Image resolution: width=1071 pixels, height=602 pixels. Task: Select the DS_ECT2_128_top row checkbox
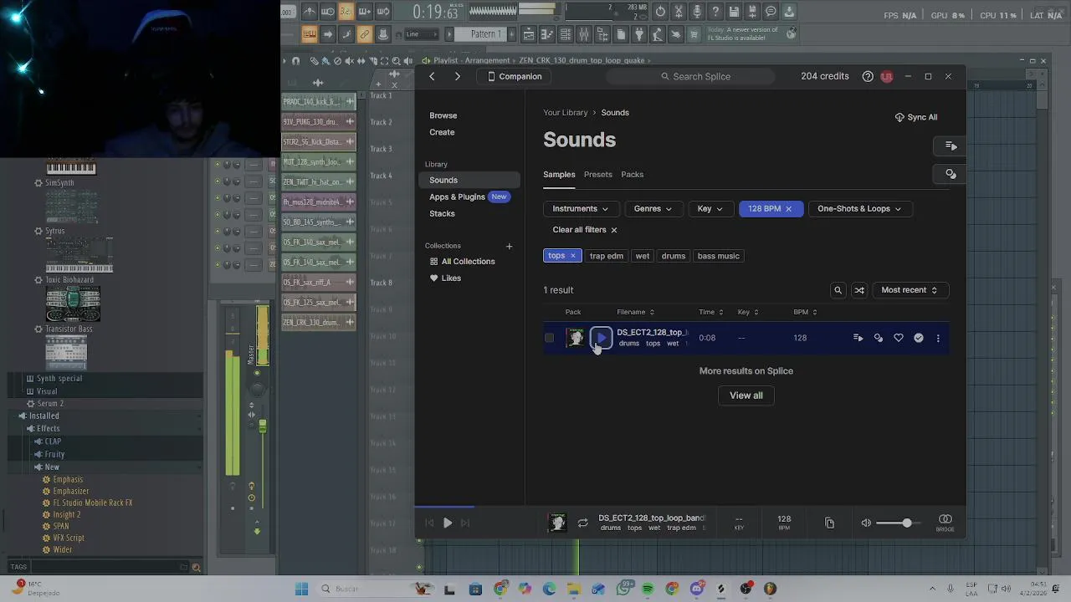(x=549, y=338)
